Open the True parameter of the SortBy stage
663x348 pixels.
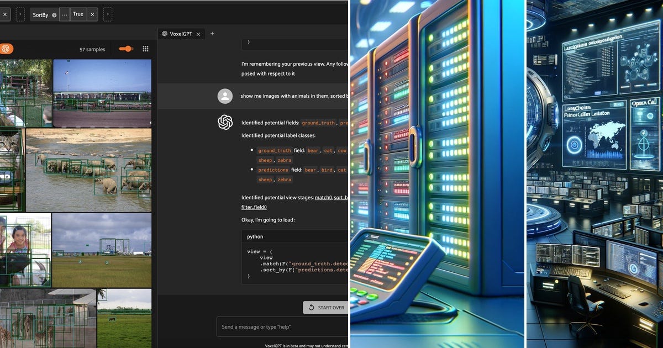point(78,14)
